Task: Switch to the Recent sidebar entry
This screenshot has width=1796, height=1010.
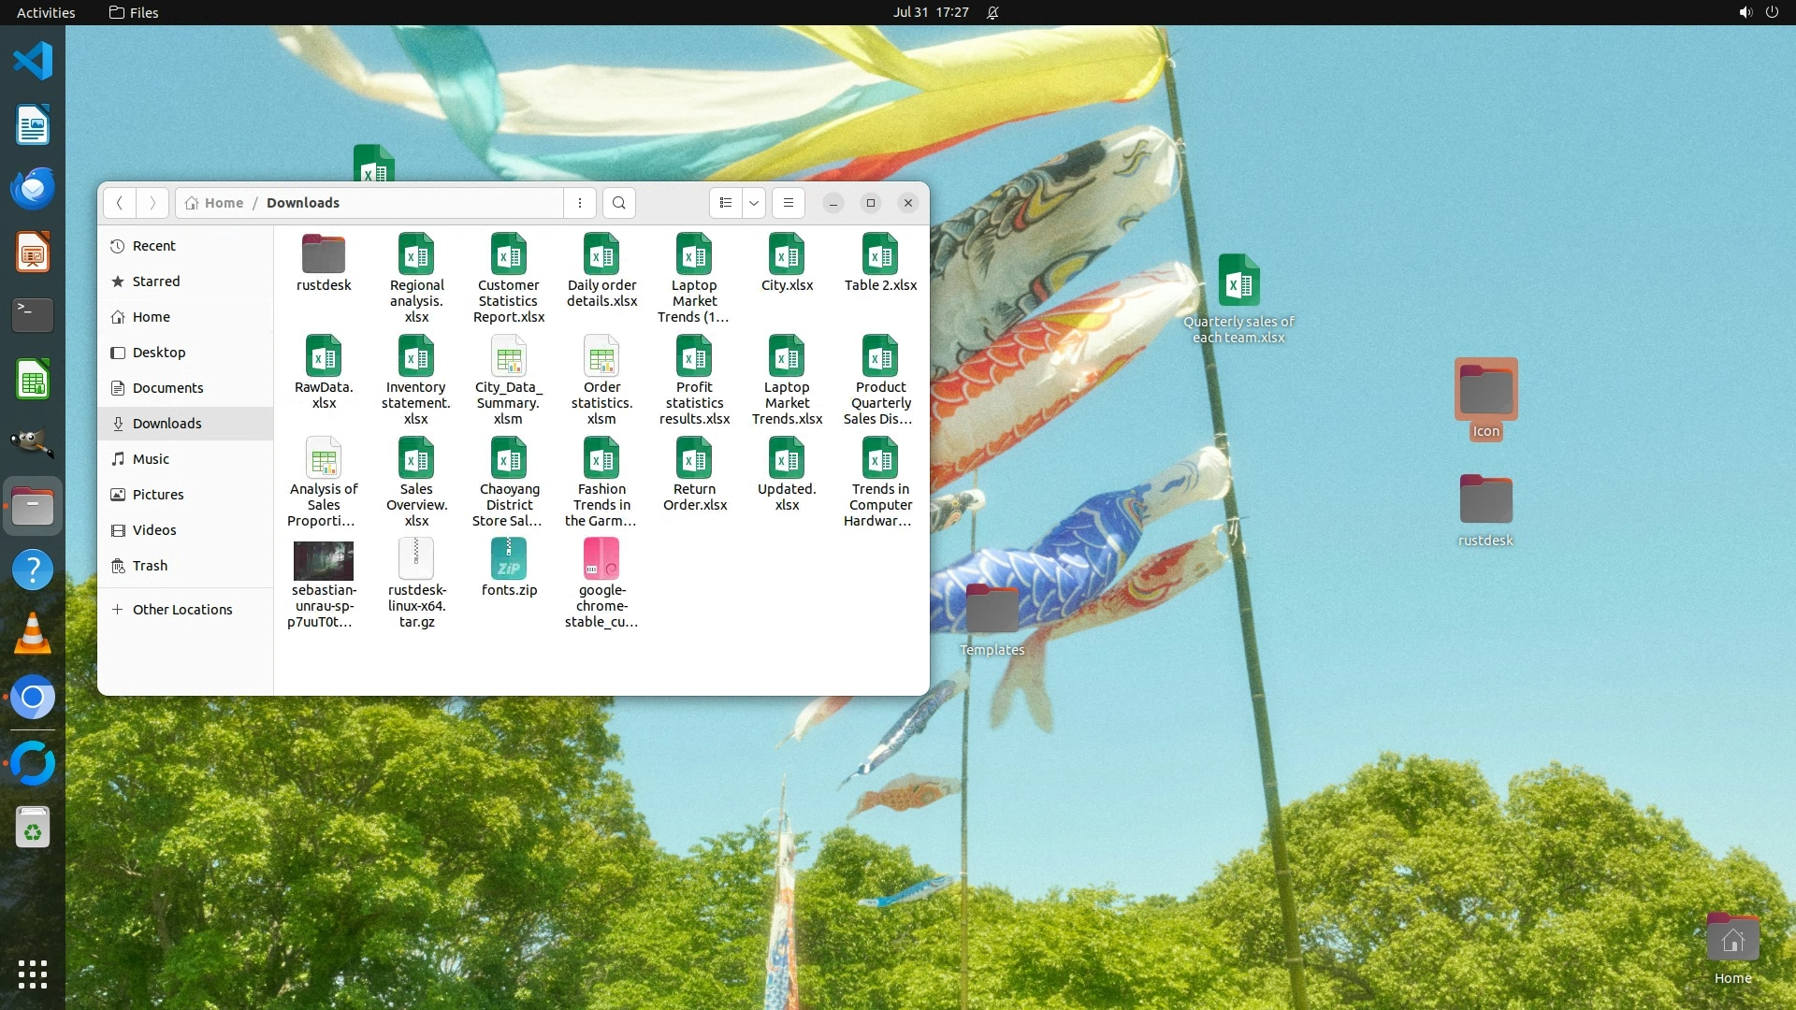Action: click(x=153, y=246)
